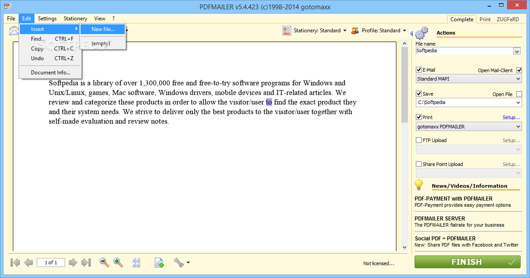
Task: Click the Share Point Upload Setup... link
Action: [511, 164]
